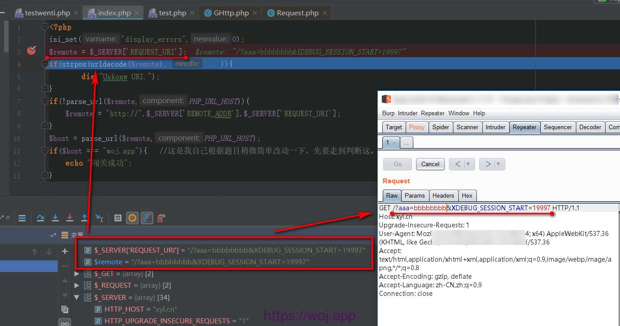Select the next frame with the down arrow

(49, 252)
